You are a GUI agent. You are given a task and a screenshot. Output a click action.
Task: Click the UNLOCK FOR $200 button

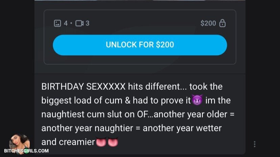coord(140,45)
